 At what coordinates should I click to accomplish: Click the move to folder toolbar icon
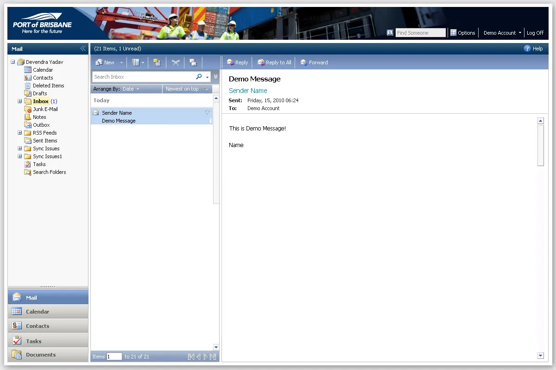coord(157,62)
